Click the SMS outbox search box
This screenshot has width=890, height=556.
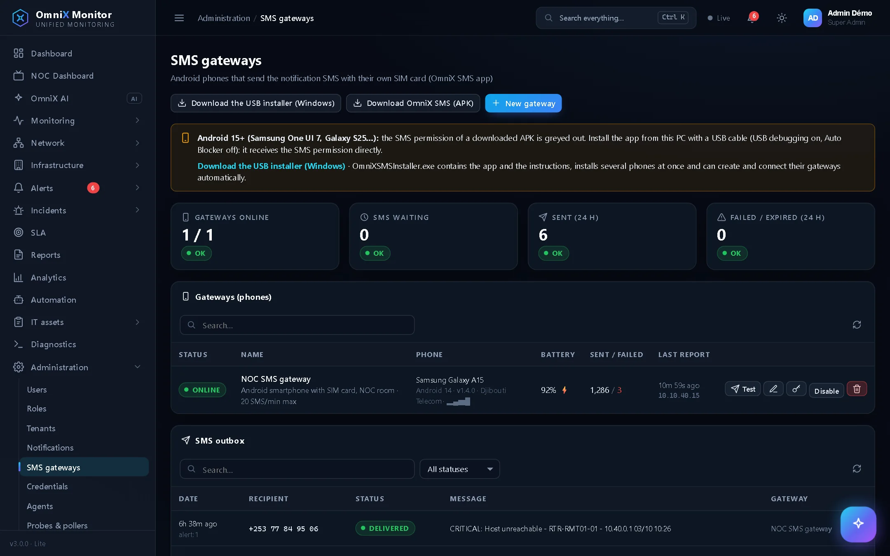[297, 469]
